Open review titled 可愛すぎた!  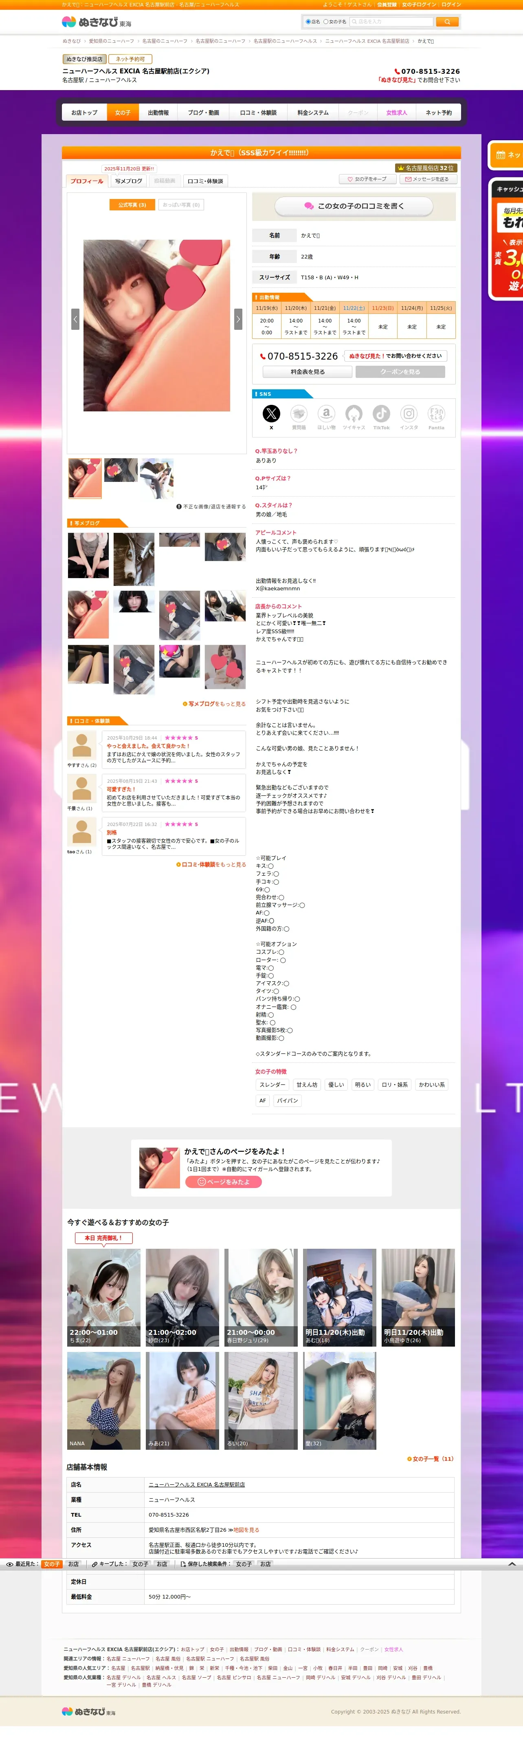(121, 789)
